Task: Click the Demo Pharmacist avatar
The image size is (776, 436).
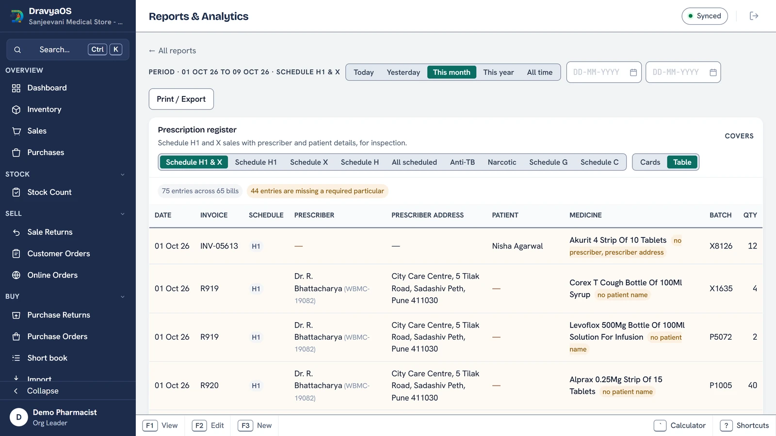Action: [x=19, y=417]
